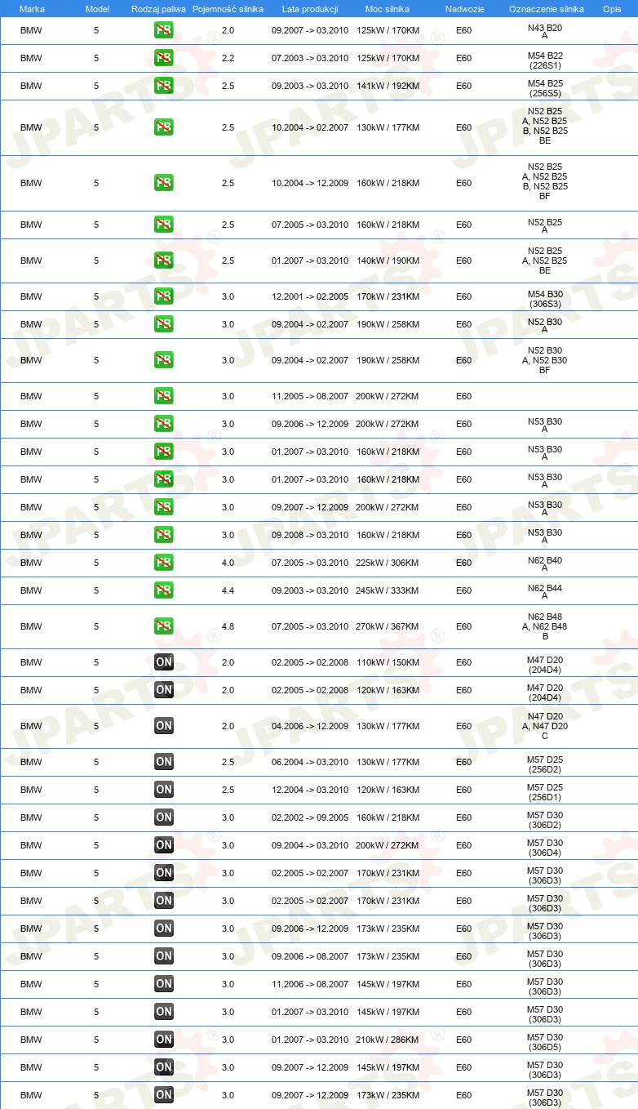Viewport: 638px width, 1109px height.
Task: Click PB icon in 10.2004 -> 12.2009 row
Action: 164,183
